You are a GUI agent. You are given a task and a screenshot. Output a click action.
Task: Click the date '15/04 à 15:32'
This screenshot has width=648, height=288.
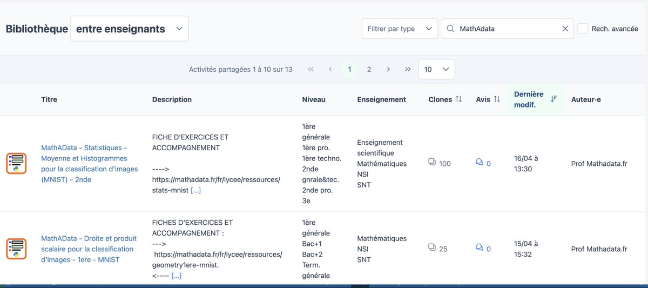click(x=527, y=249)
